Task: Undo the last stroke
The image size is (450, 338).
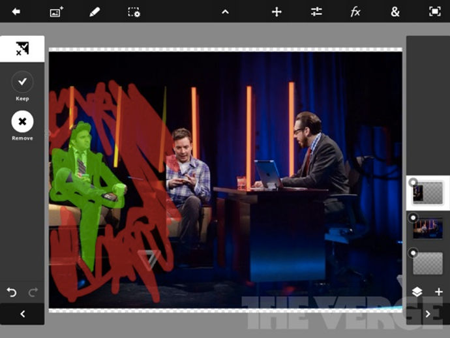Action: [12, 292]
